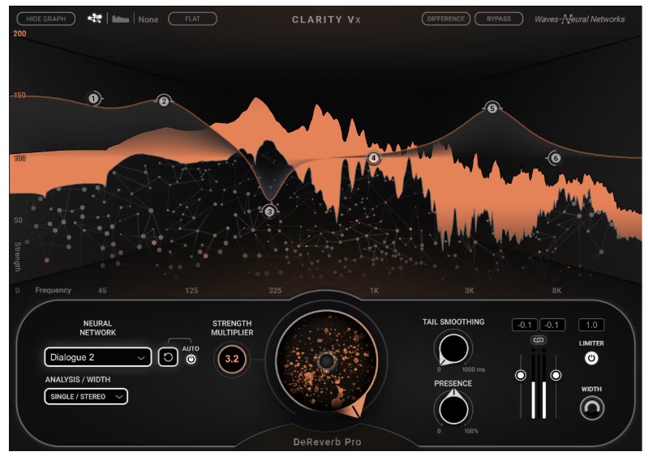Viewport: 648px width, 456px height.
Task: Click the Presence knob
Action: [453, 409]
